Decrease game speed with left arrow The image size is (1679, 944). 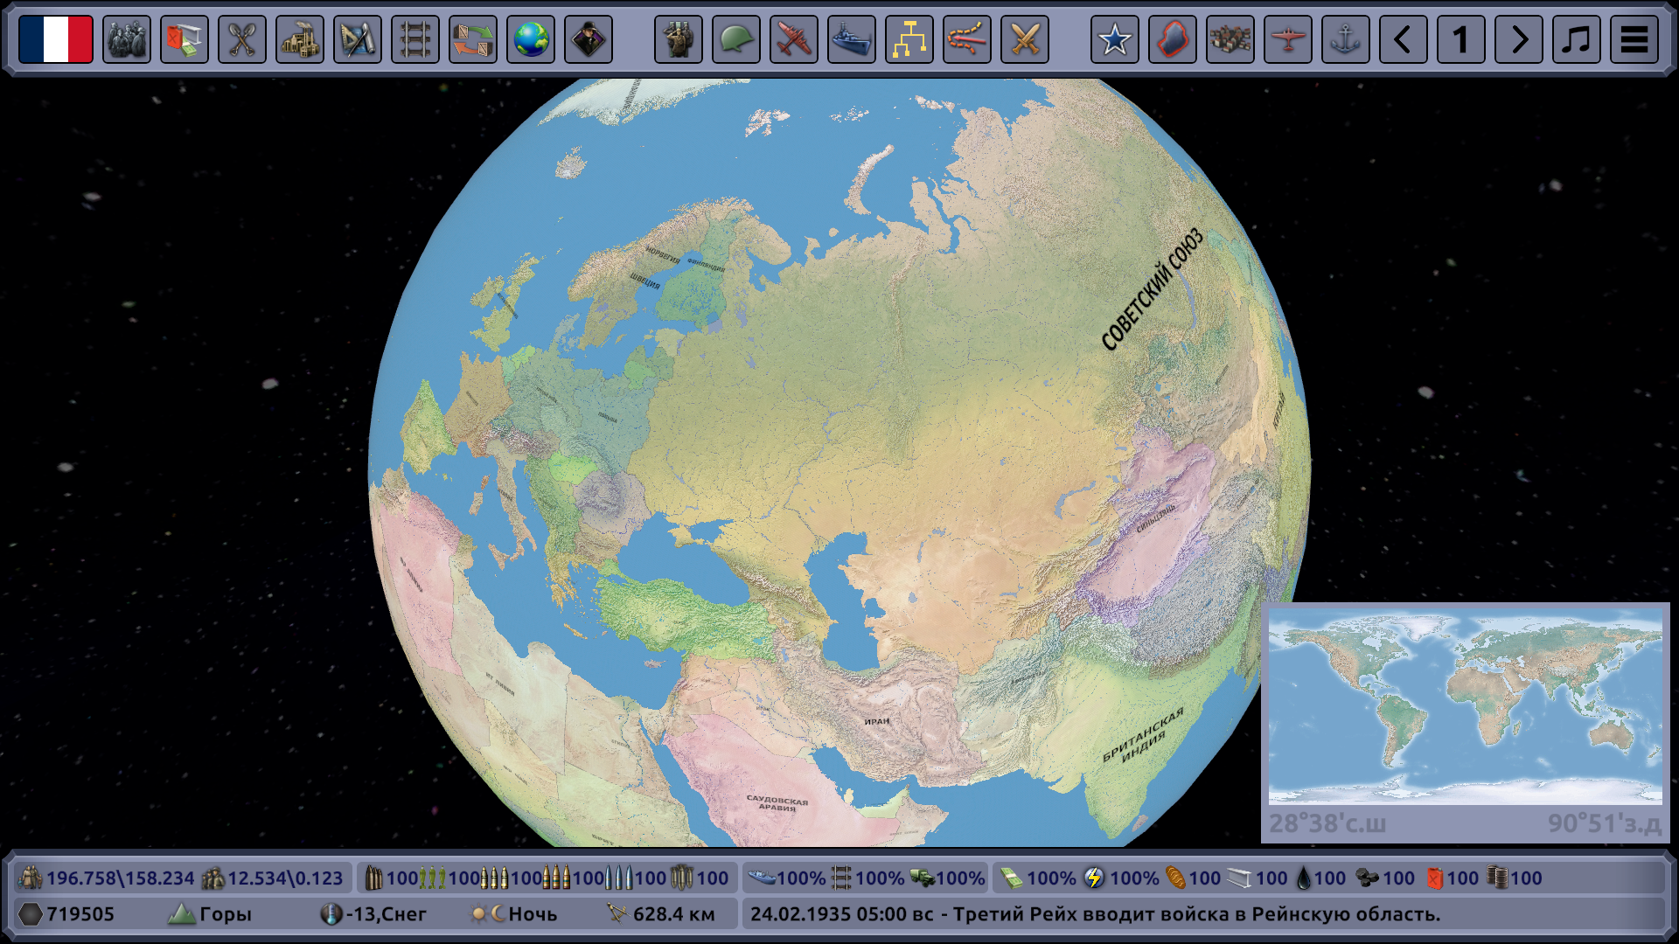click(1403, 39)
